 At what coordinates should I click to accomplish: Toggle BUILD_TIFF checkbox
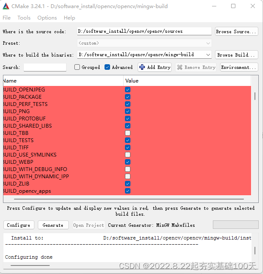click(x=127, y=148)
